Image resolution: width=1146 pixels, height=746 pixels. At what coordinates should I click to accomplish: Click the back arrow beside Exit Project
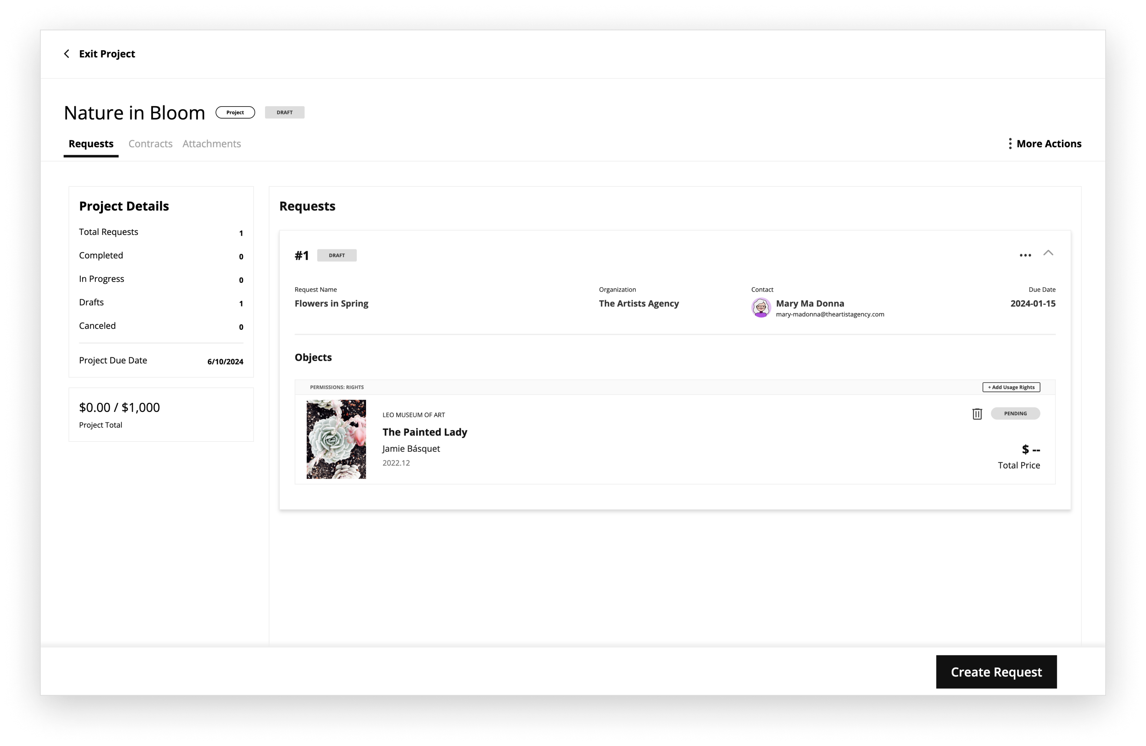pyautogui.click(x=67, y=54)
